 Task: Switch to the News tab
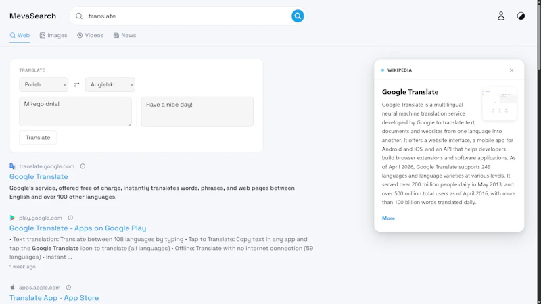click(124, 36)
